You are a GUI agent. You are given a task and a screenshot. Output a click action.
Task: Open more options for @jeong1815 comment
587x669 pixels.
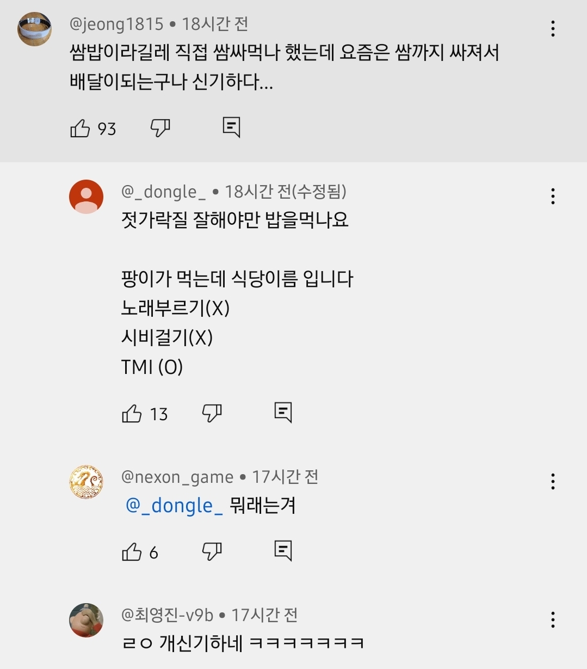[553, 29]
